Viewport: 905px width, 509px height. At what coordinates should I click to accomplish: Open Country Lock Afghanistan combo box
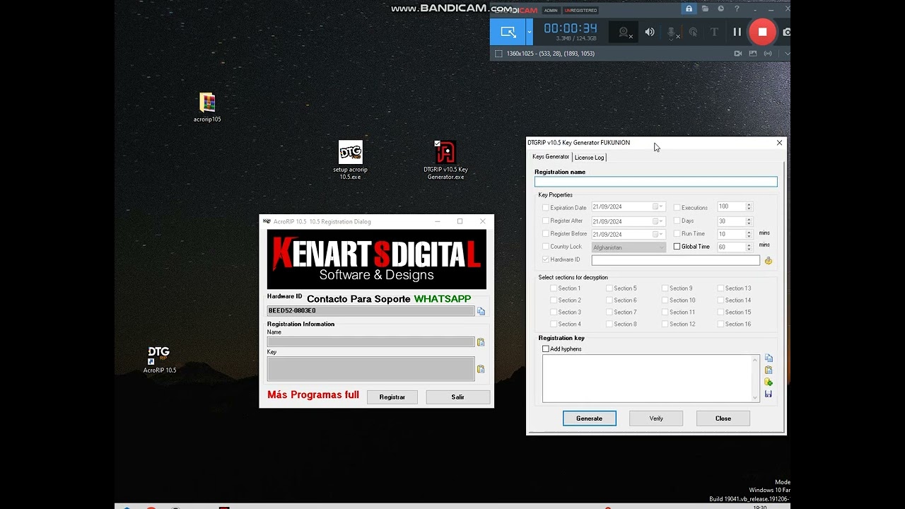(x=629, y=247)
